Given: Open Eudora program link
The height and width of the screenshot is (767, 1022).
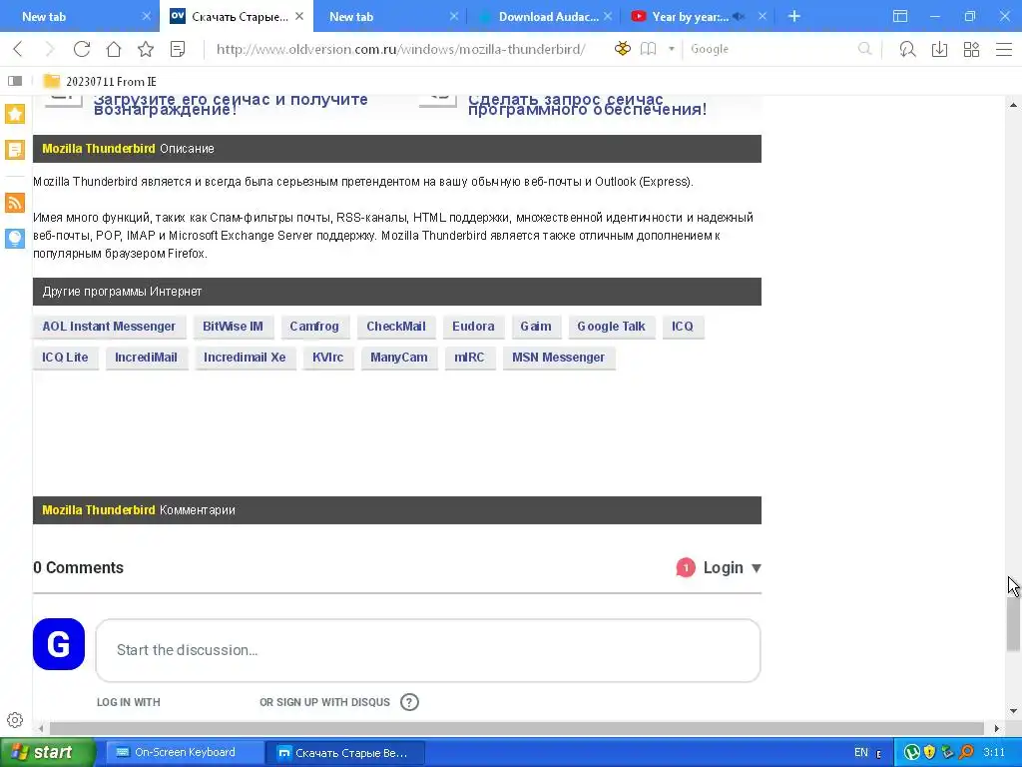Looking at the screenshot, I should (x=473, y=327).
